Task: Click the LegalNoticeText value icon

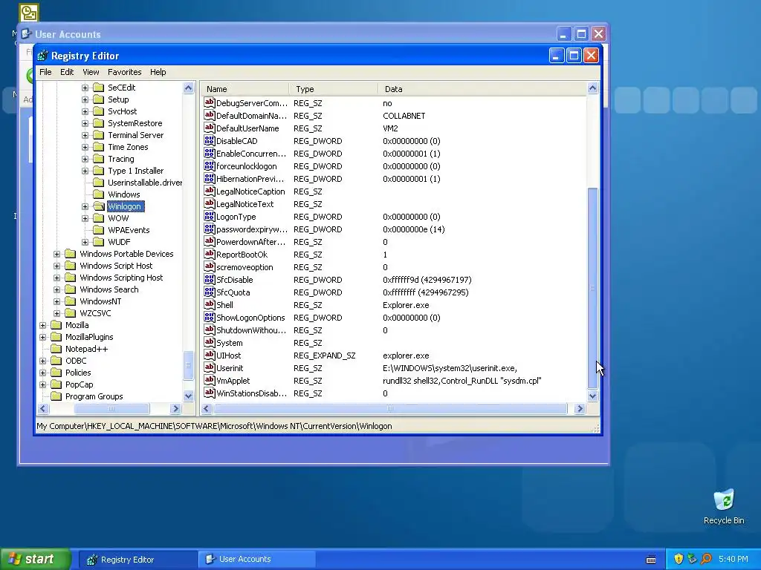Action: [209, 203]
